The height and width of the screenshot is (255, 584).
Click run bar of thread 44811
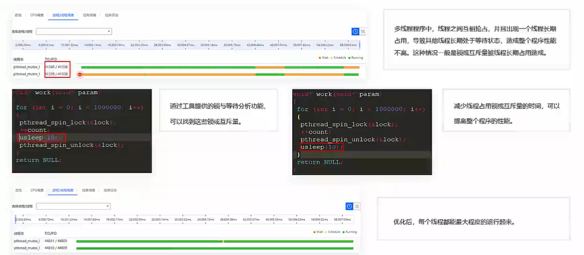(214, 242)
